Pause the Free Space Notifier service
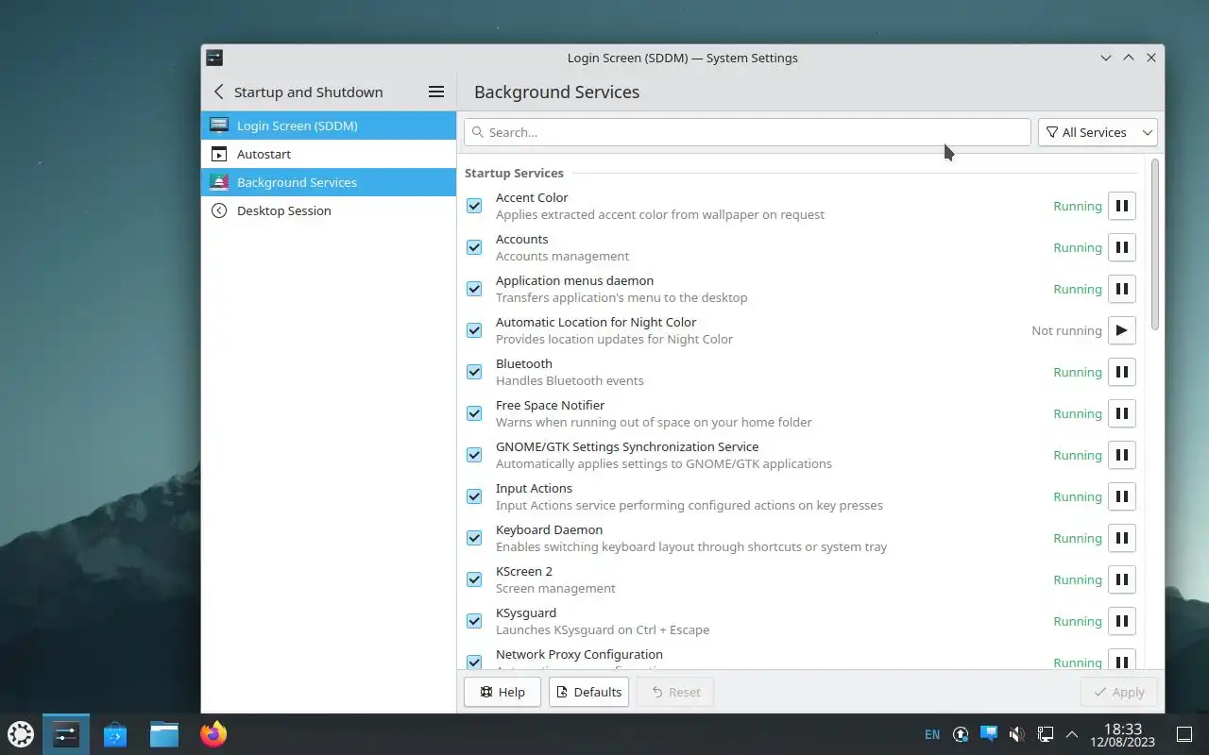 [1121, 413]
